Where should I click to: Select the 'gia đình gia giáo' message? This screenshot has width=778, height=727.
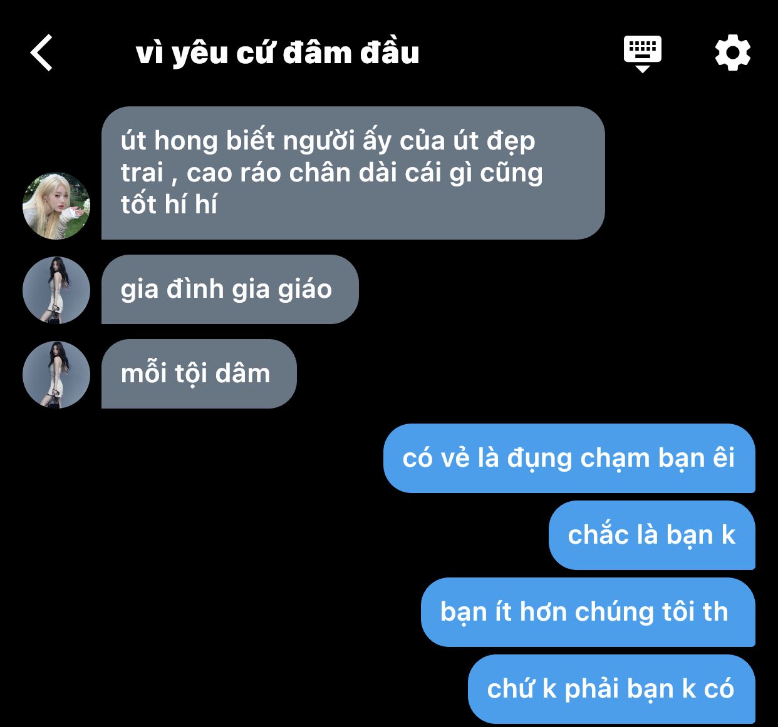[x=230, y=289]
